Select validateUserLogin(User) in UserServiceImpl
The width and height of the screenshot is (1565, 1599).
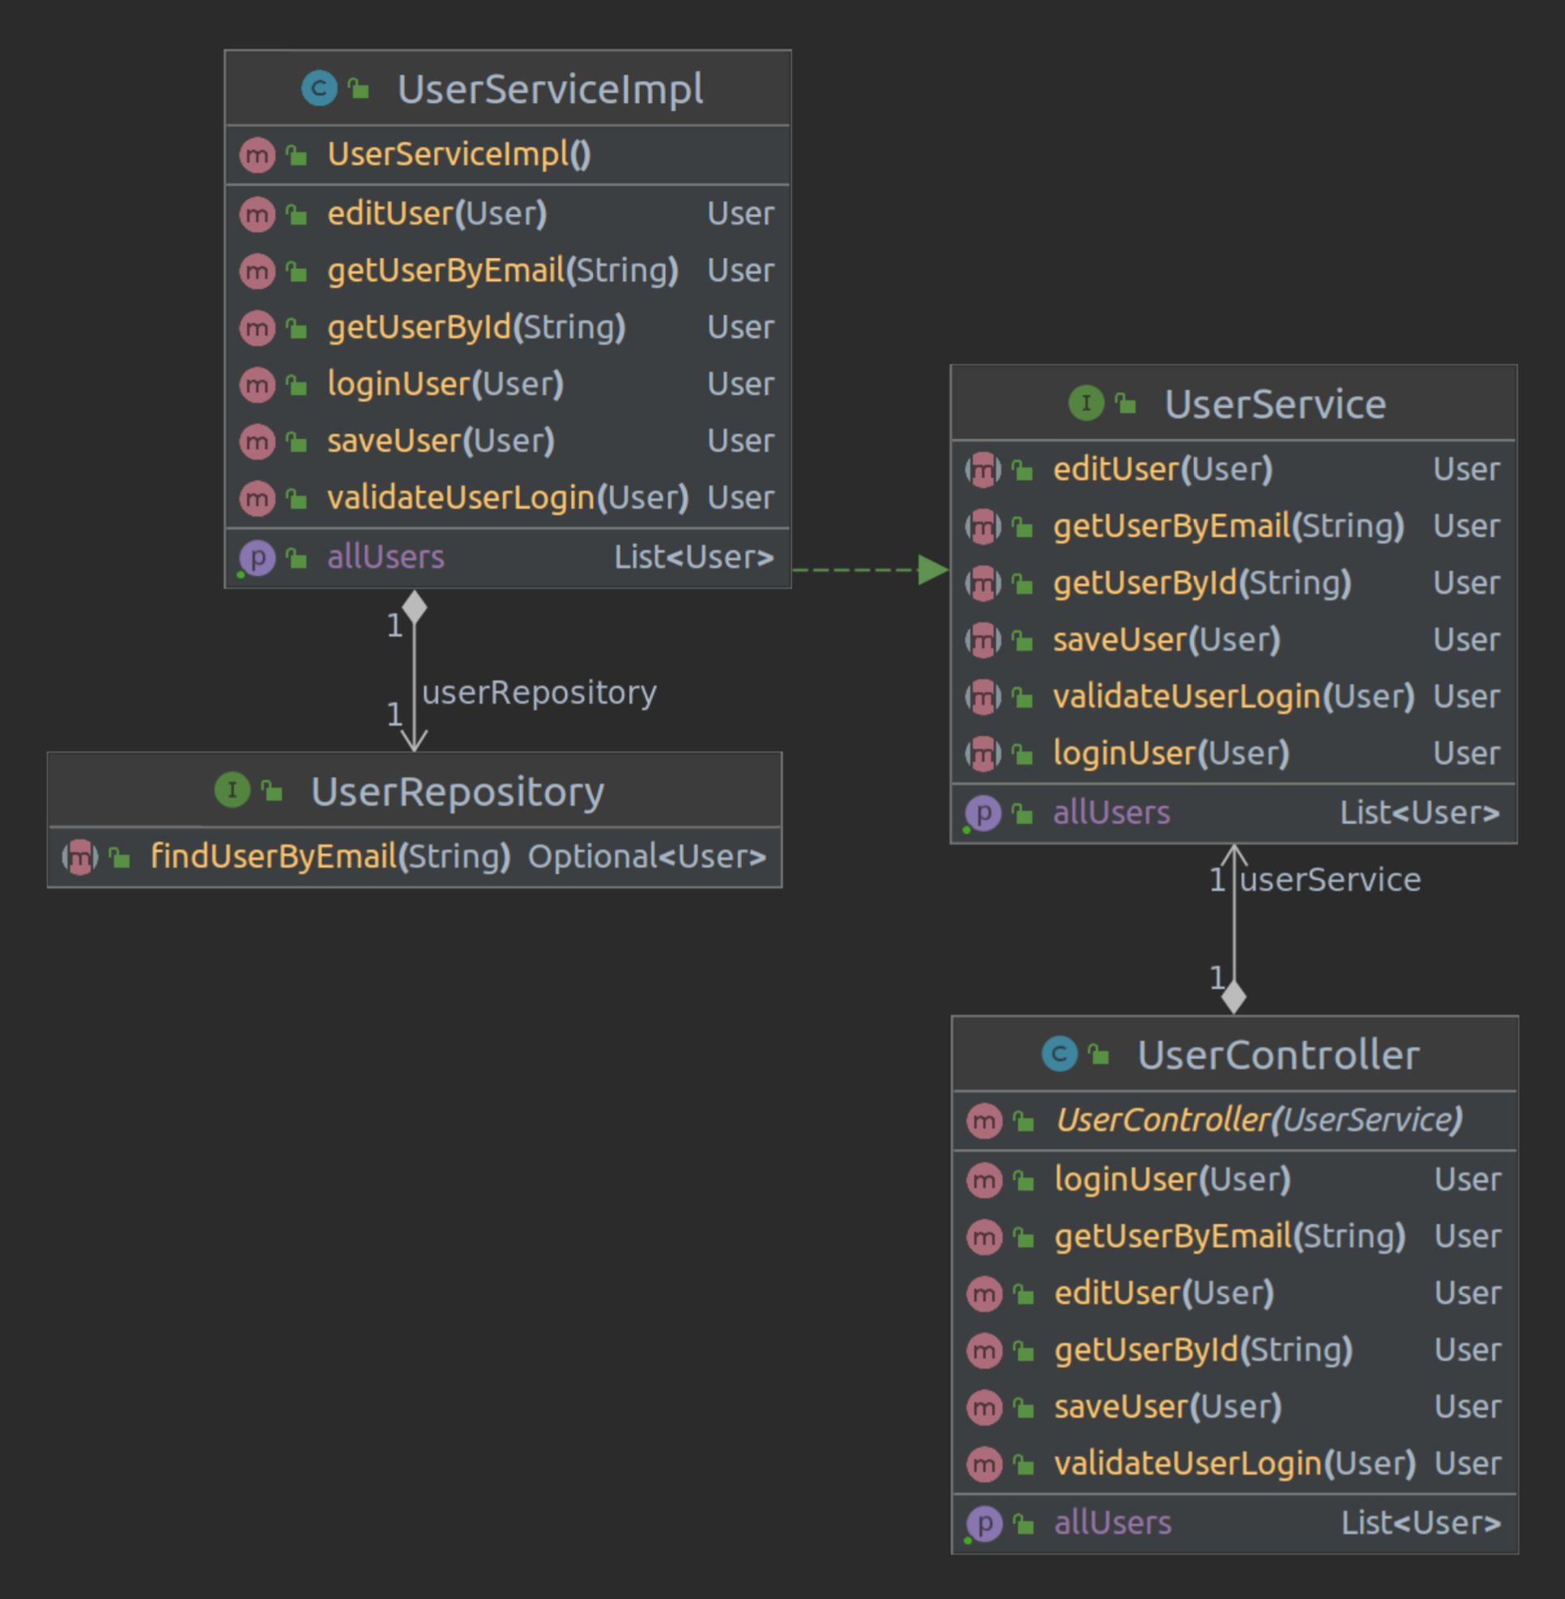point(507,497)
